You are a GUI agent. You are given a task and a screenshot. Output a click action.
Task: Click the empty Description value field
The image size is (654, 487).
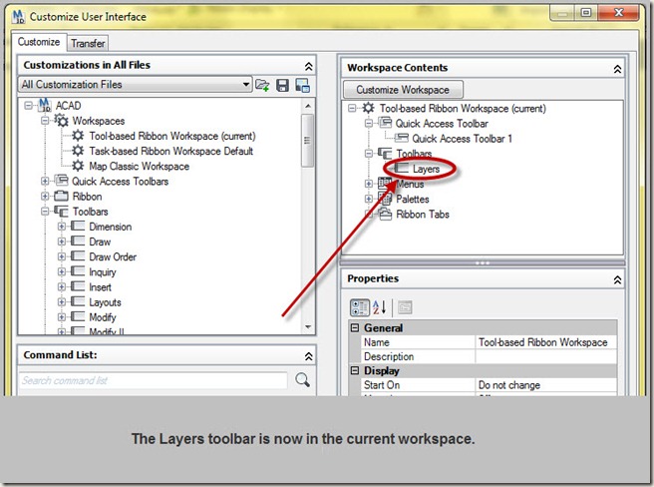point(545,356)
